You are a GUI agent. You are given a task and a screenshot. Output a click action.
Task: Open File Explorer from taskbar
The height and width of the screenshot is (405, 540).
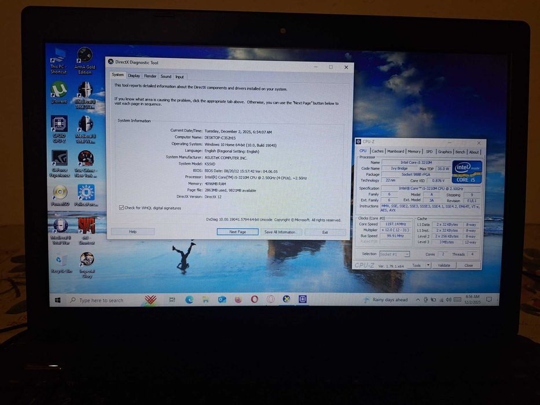pos(205,300)
